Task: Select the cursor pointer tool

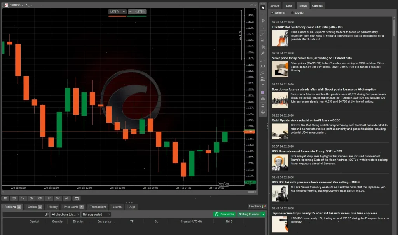Action: pyautogui.click(x=263, y=7)
